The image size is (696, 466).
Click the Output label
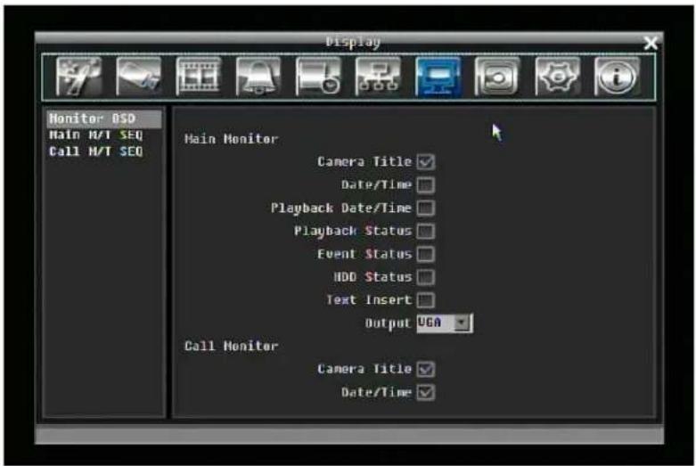pyautogui.click(x=388, y=323)
